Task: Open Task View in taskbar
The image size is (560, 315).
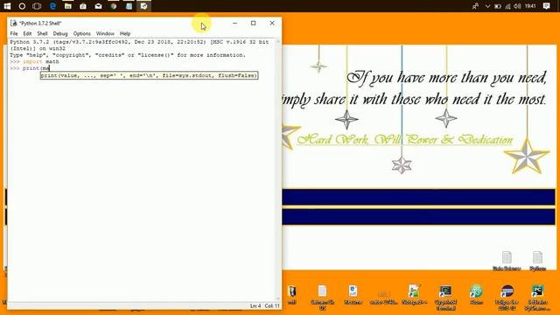Action: [37, 6]
